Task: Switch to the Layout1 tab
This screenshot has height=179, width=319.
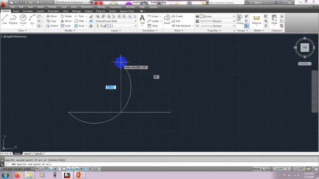Action: (x=27, y=154)
